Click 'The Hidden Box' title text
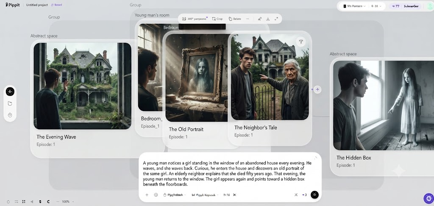Screen dimensions: 434x206 click(x=354, y=158)
